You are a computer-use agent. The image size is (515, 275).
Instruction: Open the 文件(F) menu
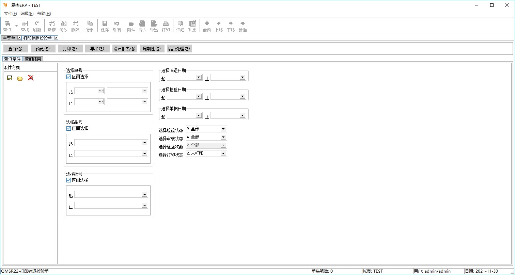pyautogui.click(x=10, y=14)
